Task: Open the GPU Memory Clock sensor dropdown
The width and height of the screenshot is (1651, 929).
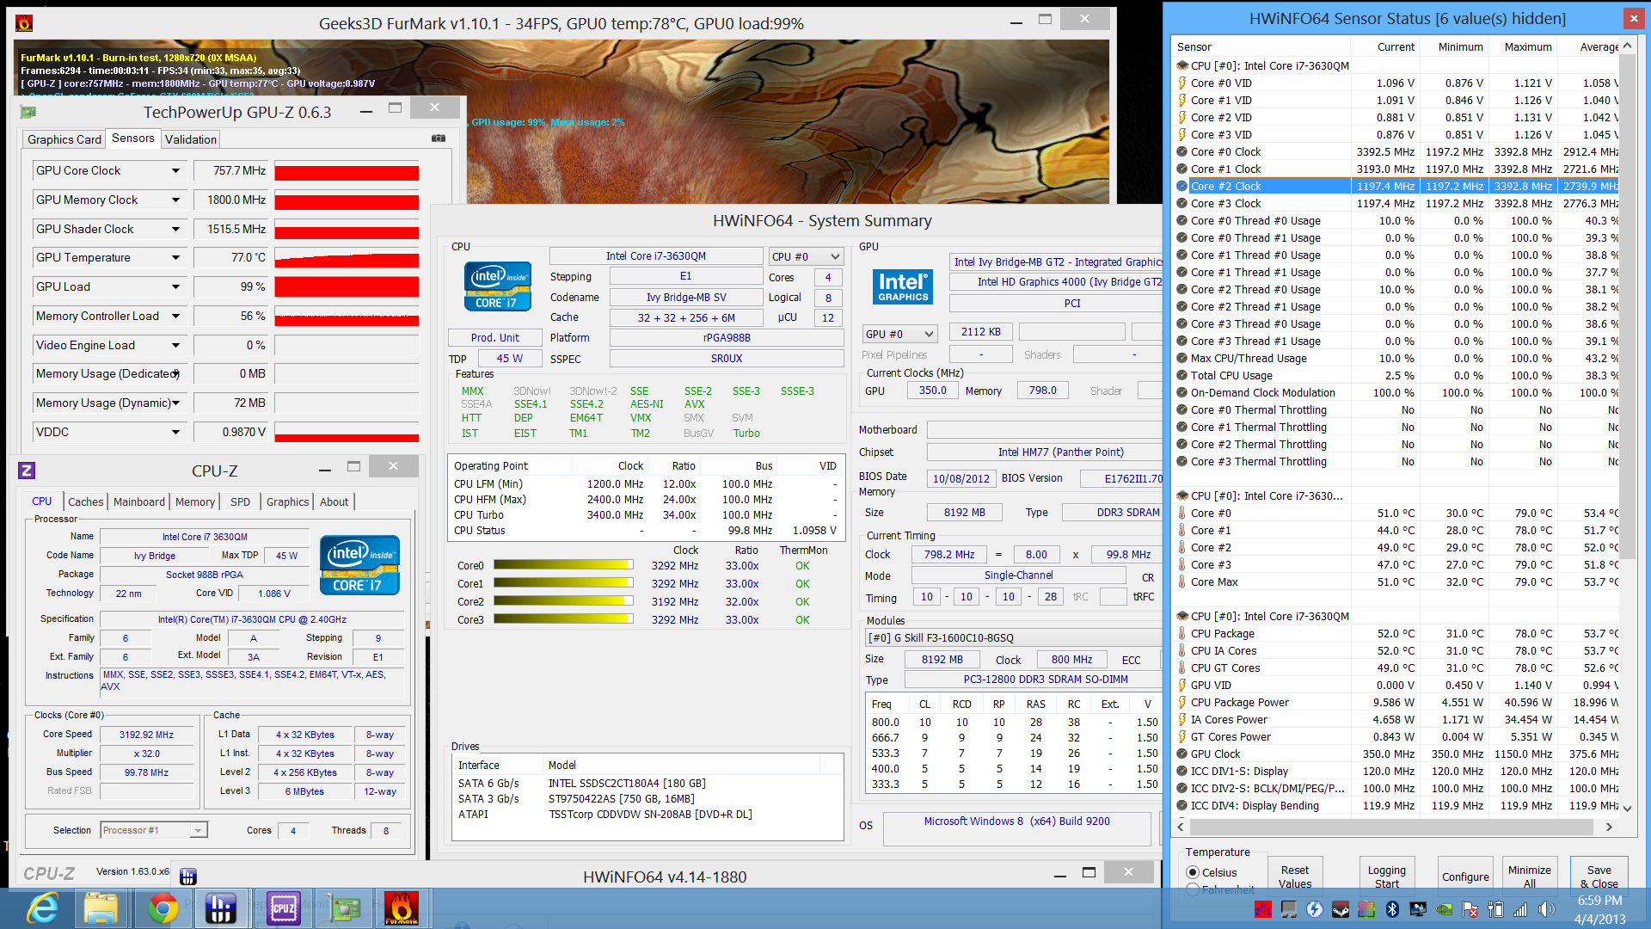Action: tap(175, 200)
